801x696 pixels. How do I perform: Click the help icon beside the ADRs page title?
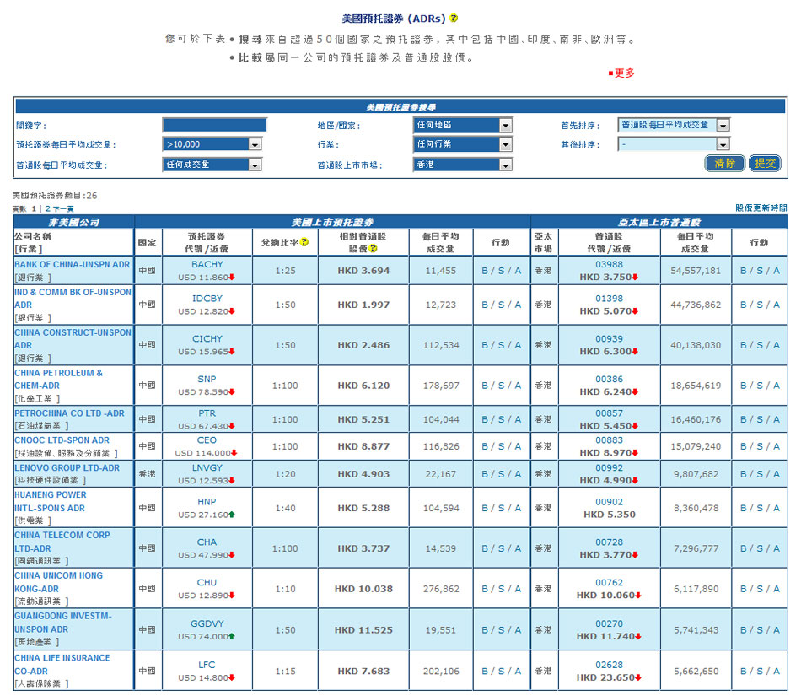(x=454, y=19)
